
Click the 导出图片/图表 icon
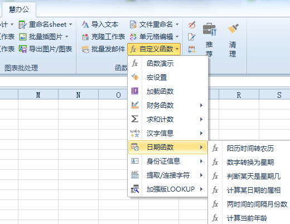point(23,49)
